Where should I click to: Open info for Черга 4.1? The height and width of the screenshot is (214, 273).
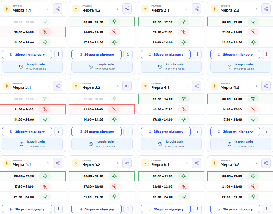[197, 132]
